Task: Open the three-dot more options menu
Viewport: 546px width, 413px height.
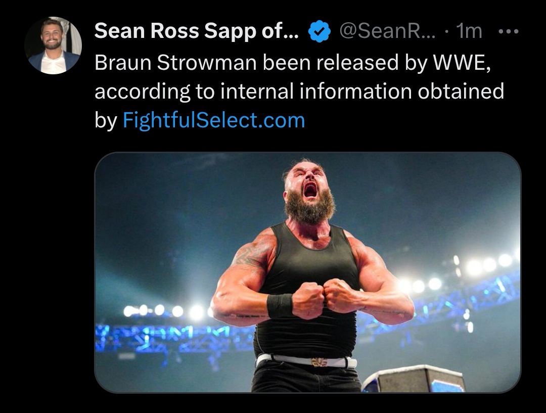Action: tap(508, 32)
